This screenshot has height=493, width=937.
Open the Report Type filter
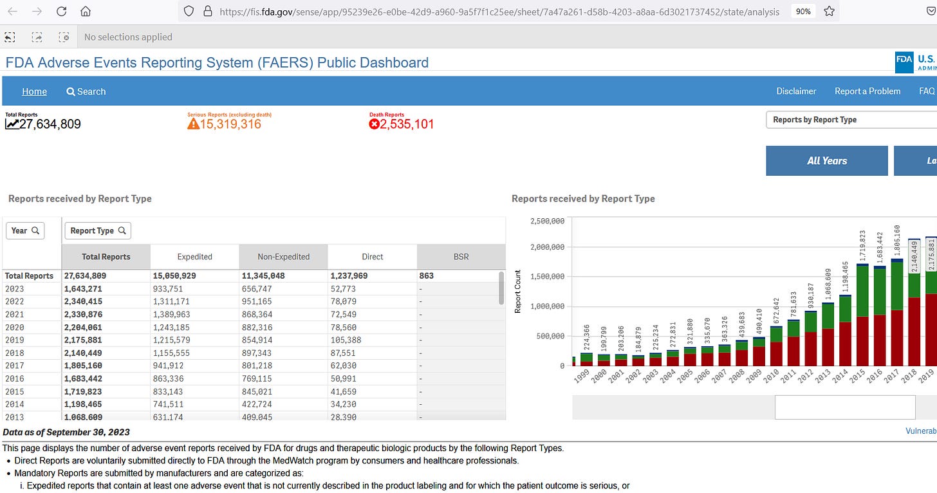[98, 230]
